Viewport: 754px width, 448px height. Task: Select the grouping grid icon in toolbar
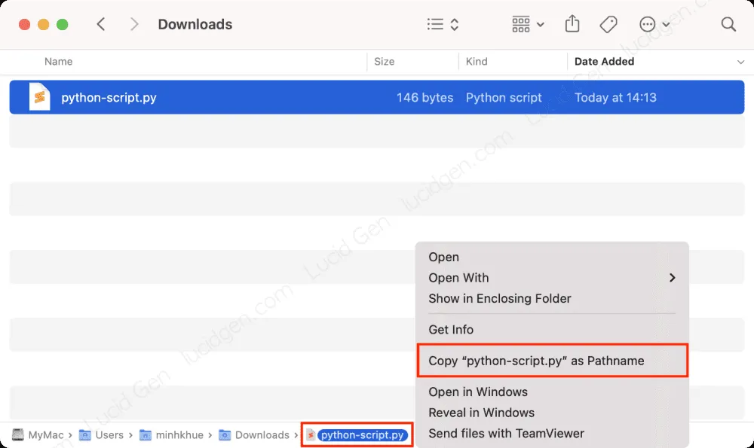[521, 23]
